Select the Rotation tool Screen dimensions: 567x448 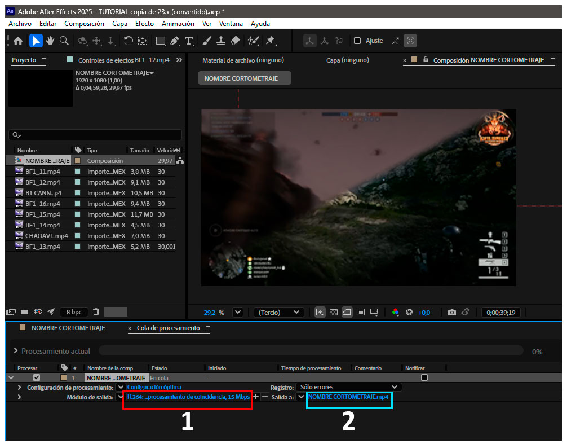pyautogui.click(x=128, y=41)
